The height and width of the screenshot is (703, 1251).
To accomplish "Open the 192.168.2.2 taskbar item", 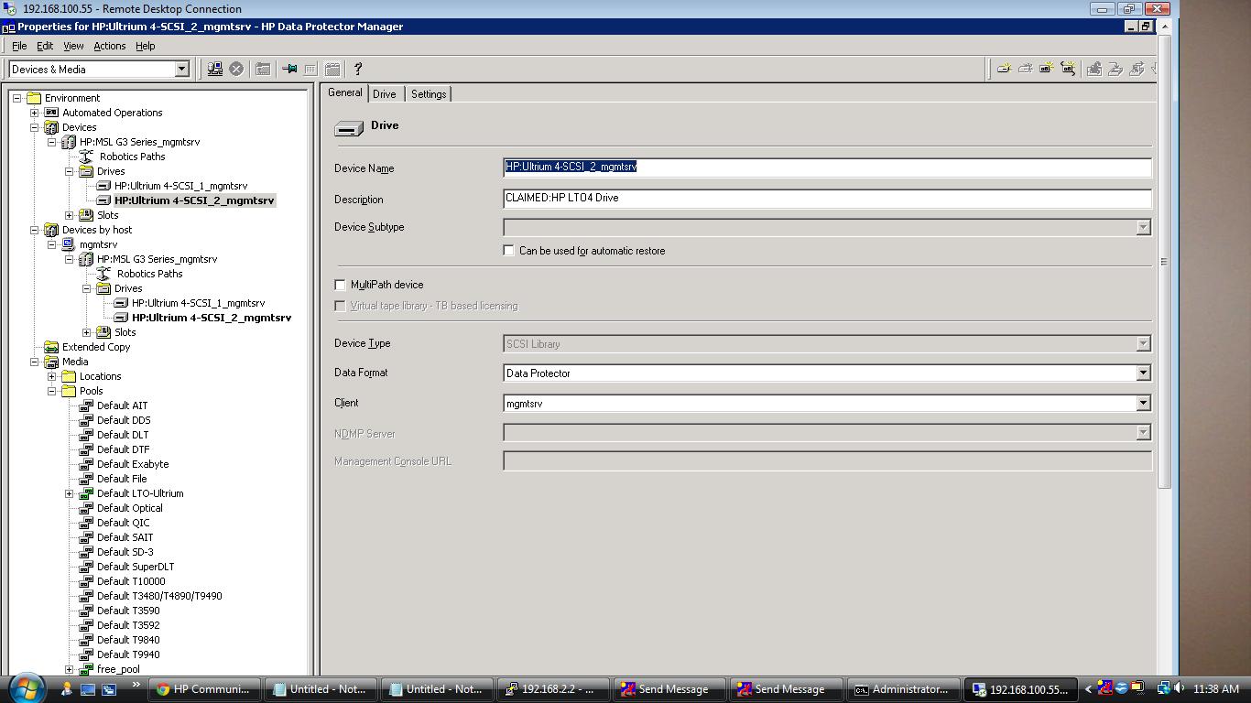I will click(553, 689).
